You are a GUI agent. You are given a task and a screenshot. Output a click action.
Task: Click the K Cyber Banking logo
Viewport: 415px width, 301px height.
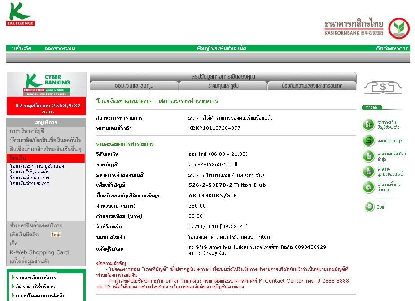click(x=46, y=84)
